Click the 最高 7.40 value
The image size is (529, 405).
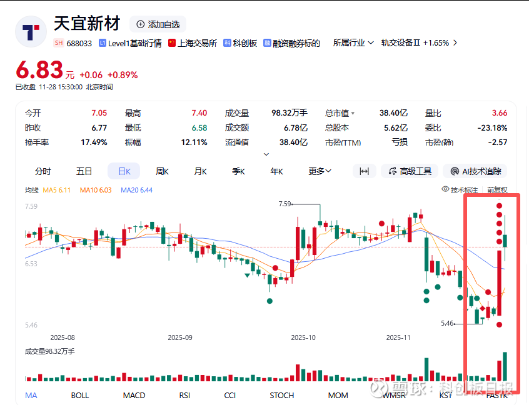click(x=199, y=113)
